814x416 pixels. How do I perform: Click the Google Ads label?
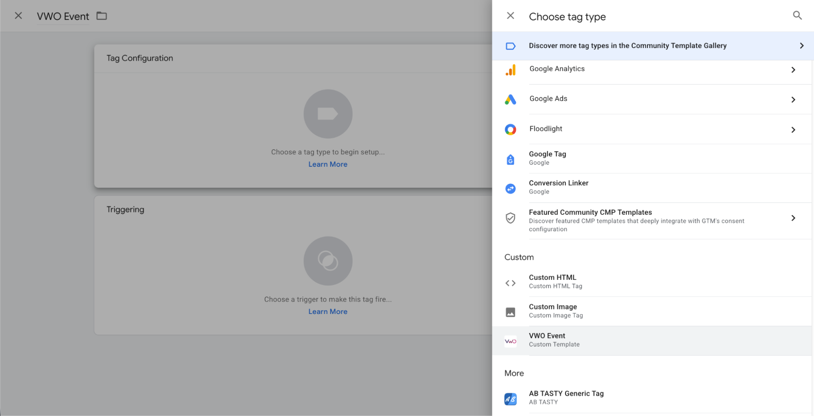[548, 98]
